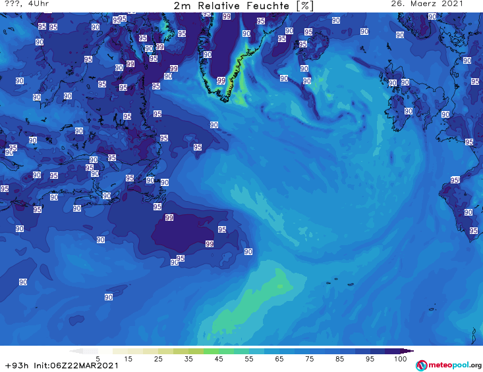Click the legend value '75'
Screen dimensions: 483x372
309,359
